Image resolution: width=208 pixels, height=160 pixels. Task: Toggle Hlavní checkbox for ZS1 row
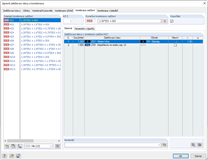175,41
